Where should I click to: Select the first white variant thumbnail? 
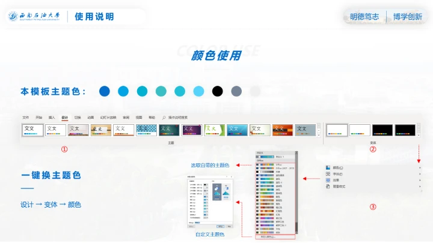click(x=337, y=130)
